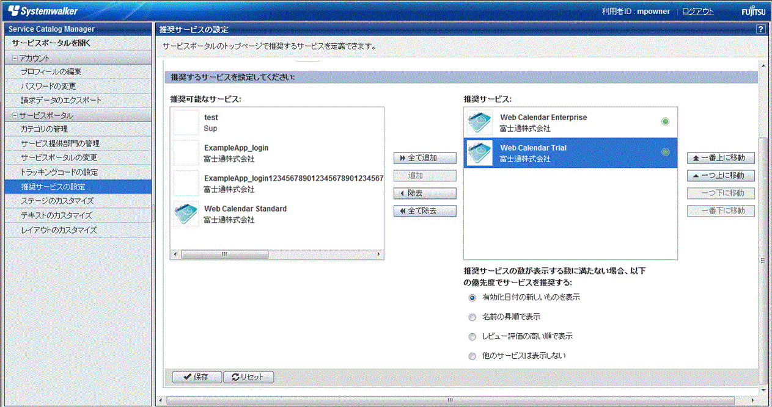772x407 pixels.
Task: Click the 全て追加 button
Action: click(x=425, y=158)
